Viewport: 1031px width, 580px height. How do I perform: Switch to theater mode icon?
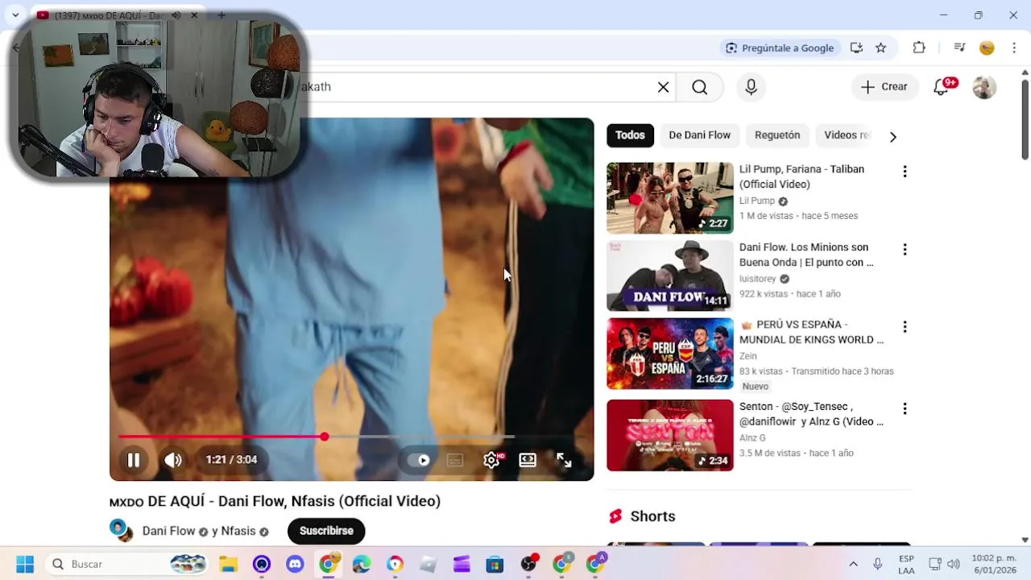(x=528, y=460)
